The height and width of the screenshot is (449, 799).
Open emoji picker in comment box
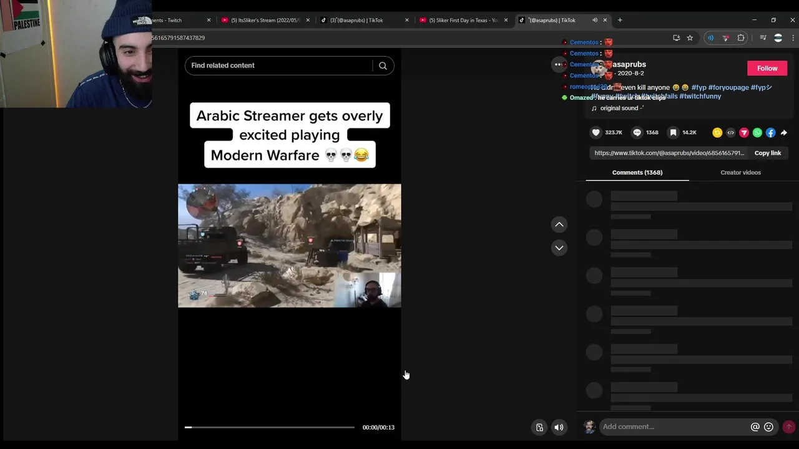768,427
